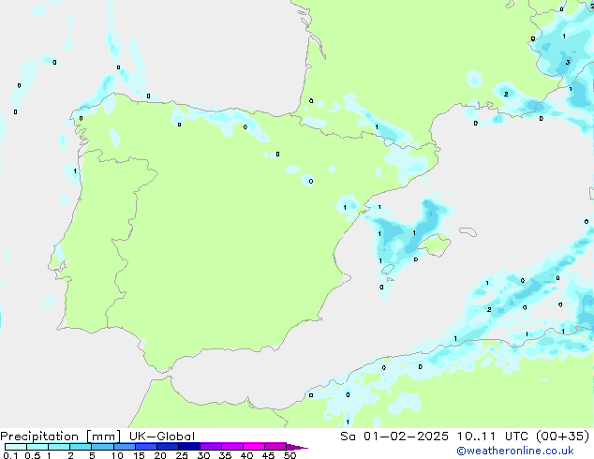The image size is (594, 459).
Task: Click the '(00+35)' forecast offset text
Action: coord(563,437)
